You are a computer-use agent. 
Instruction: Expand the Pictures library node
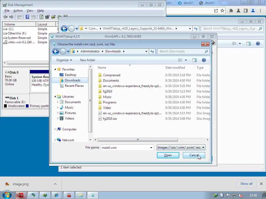coord(58,113)
